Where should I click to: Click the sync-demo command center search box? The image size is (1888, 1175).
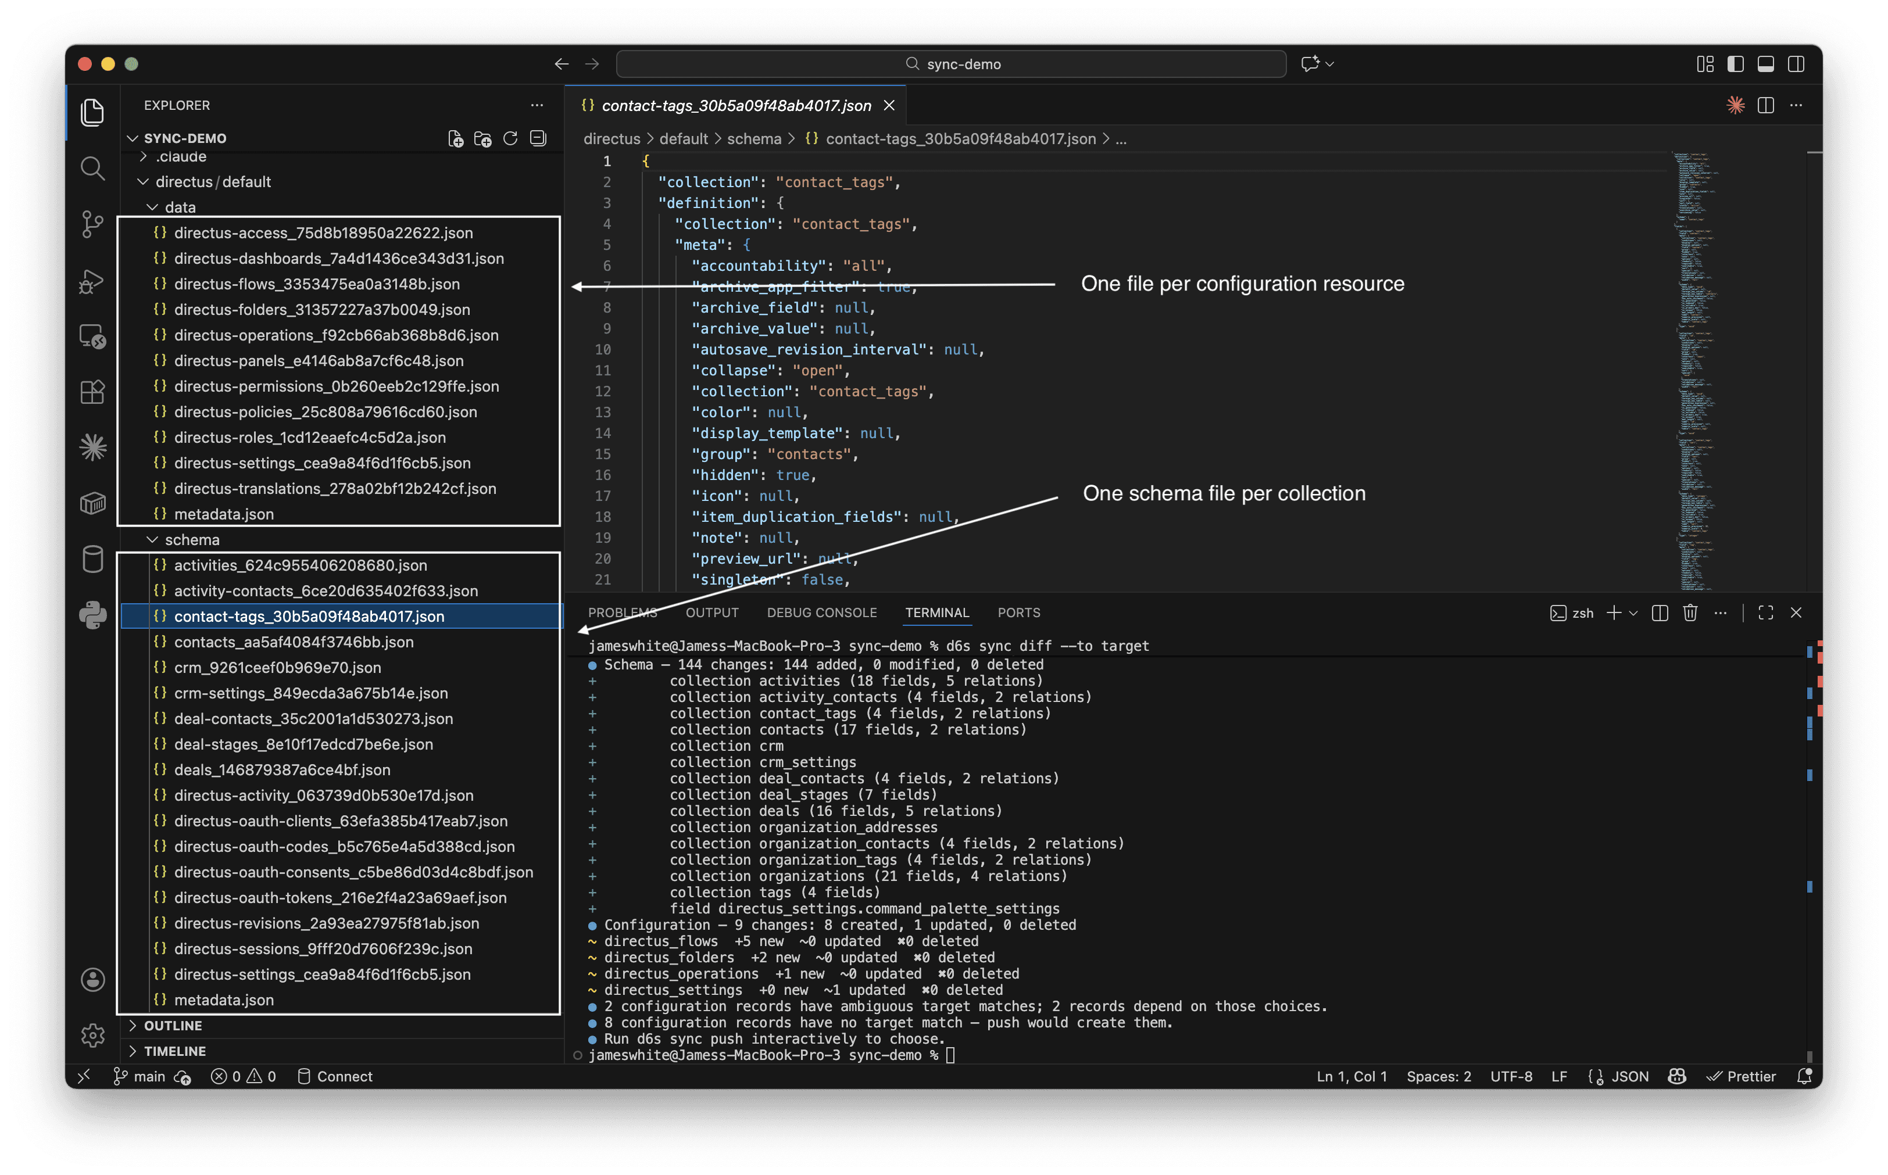952,64
